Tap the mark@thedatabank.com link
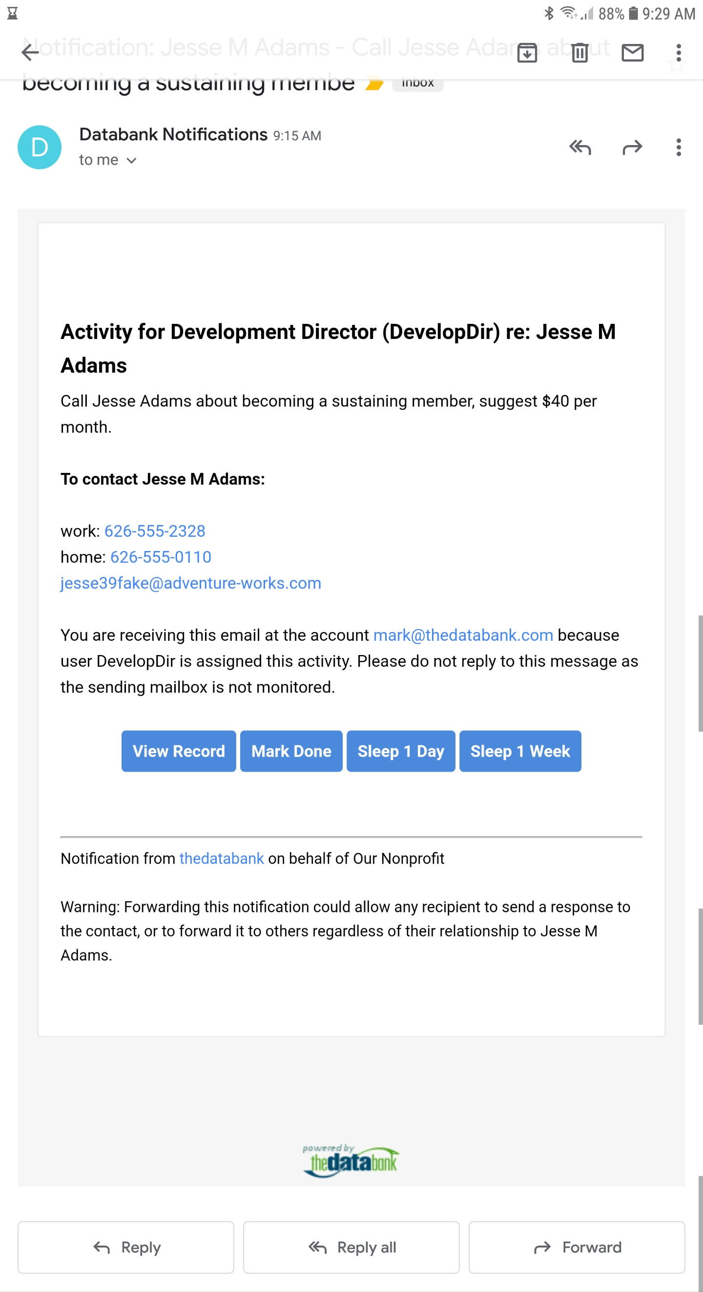Viewport: 703px width, 1292px height. (463, 635)
